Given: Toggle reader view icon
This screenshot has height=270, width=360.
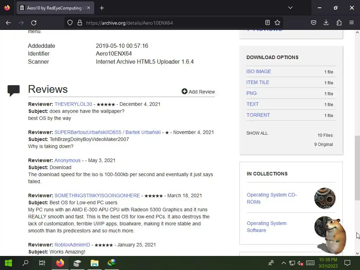Looking at the screenshot, I should click(268, 22).
